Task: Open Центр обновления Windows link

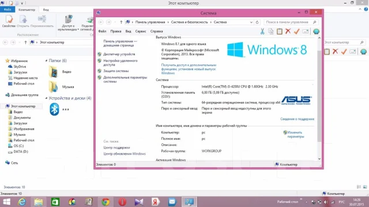Action: click(x=125, y=154)
